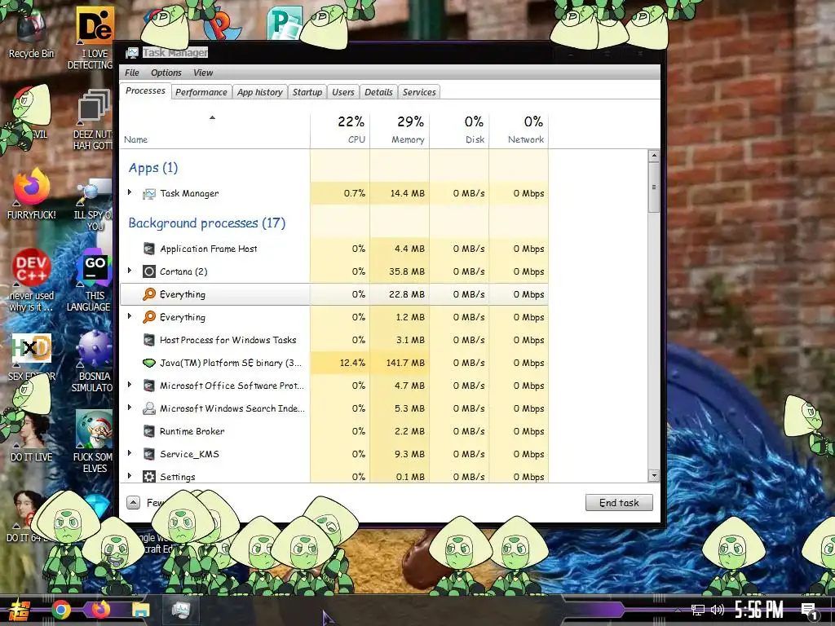This screenshot has width=835, height=626.
Task: Select the DEV C++ desktop icon
Action: [31, 280]
